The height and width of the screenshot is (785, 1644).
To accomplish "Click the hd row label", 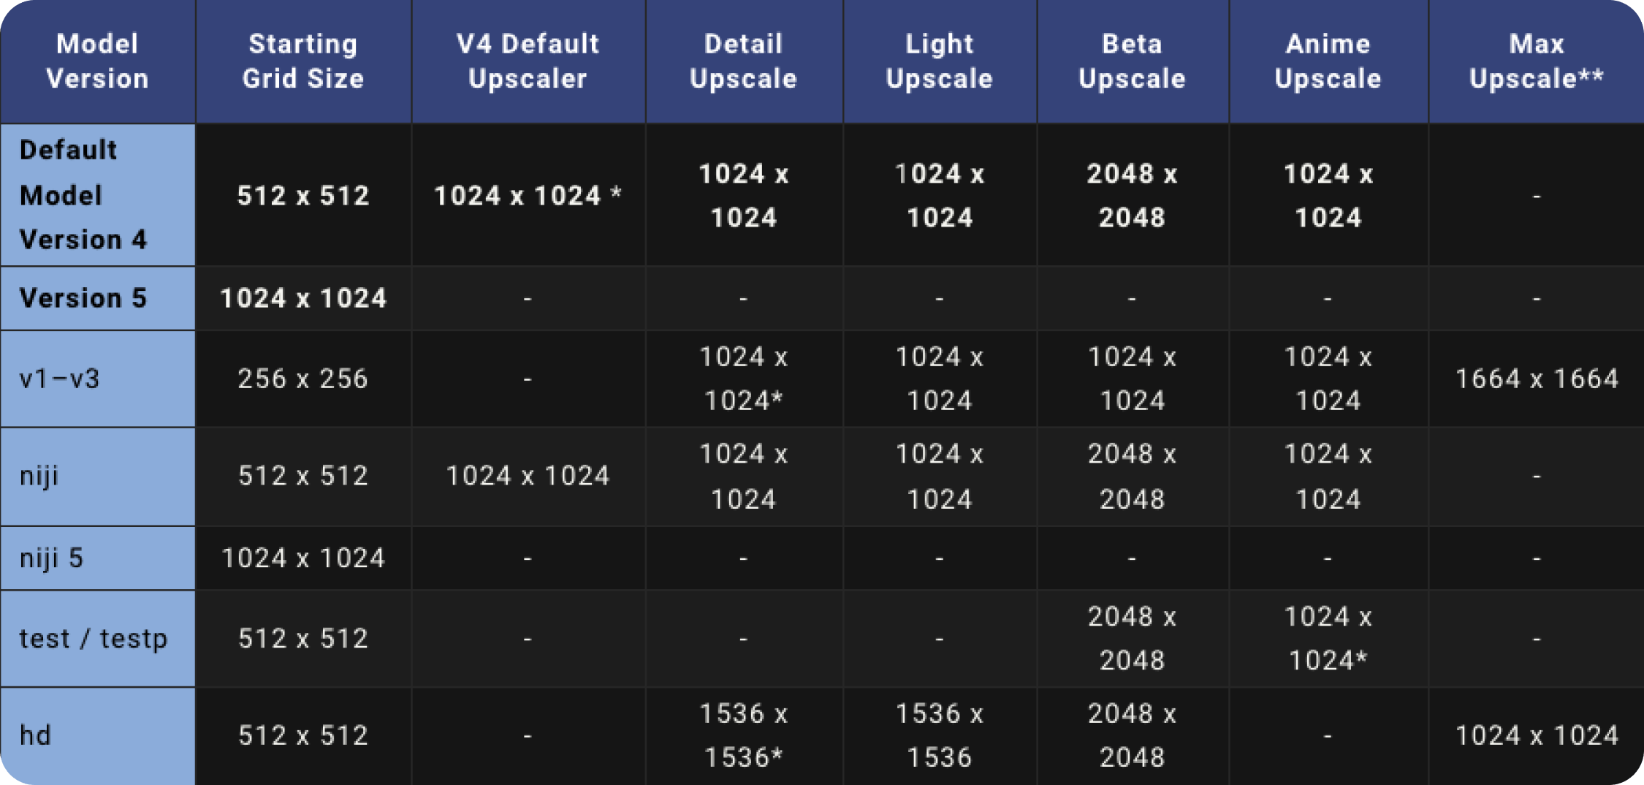I will [97, 736].
